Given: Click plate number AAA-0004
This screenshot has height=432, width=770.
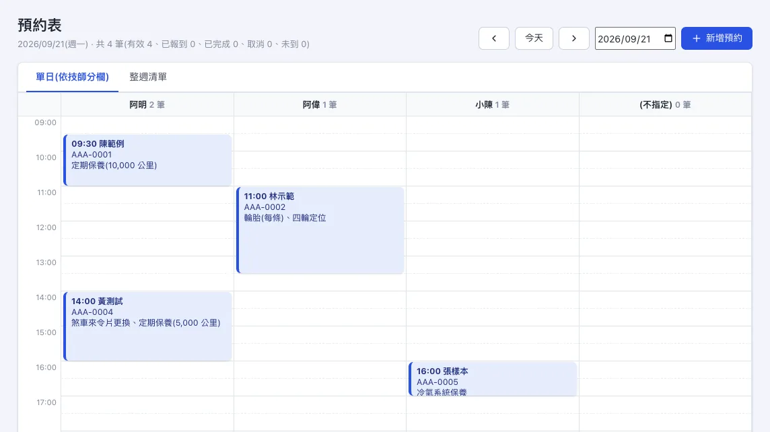Looking at the screenshot, I should (92, 312).
